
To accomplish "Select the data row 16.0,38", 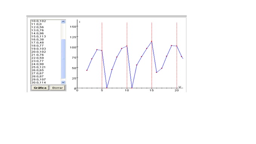I will point(37,39).
